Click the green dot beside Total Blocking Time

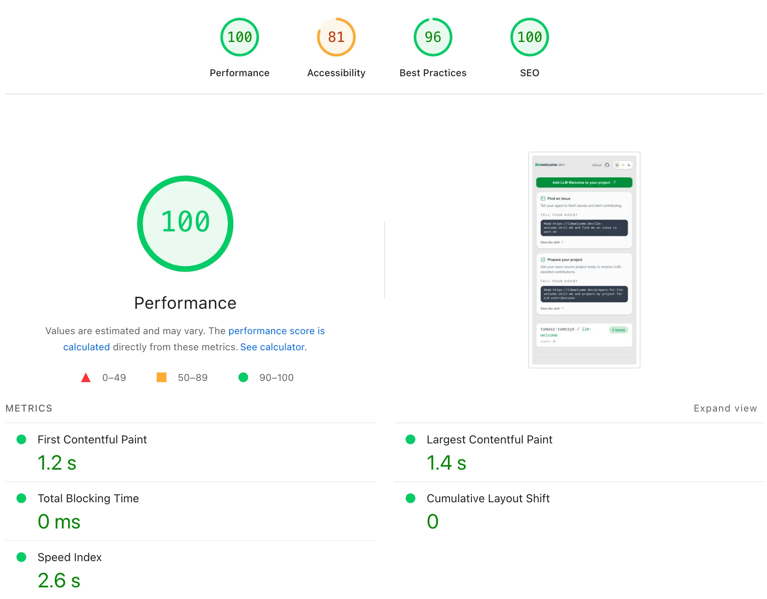21,498
